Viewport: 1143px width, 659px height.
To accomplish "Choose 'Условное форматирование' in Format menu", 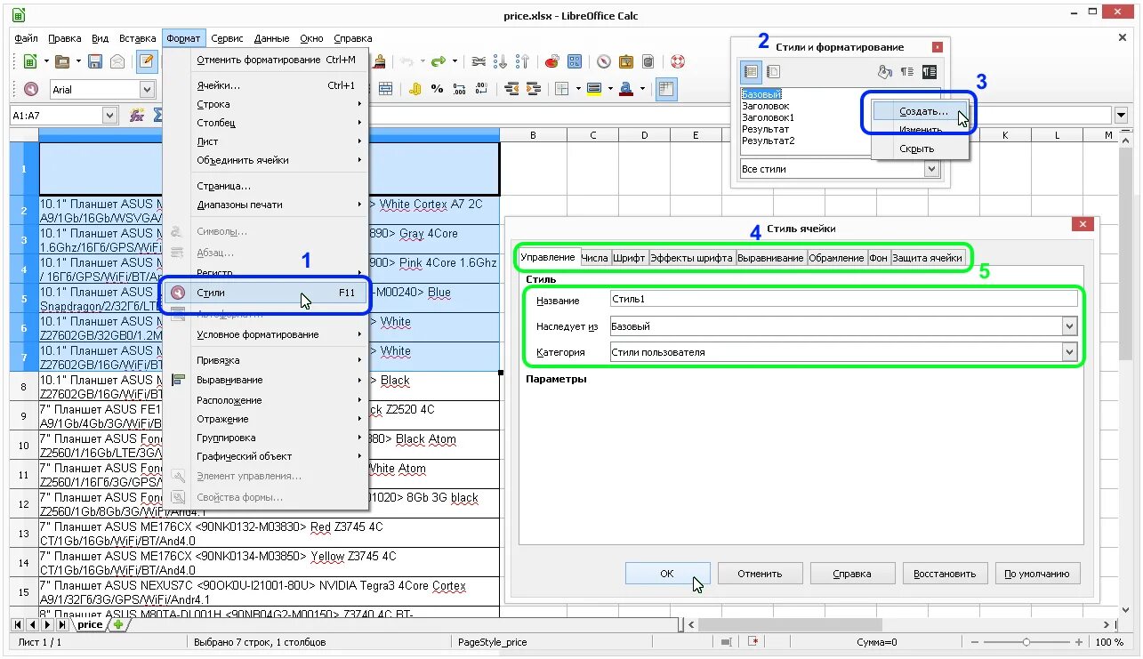I will coord(266,334).
